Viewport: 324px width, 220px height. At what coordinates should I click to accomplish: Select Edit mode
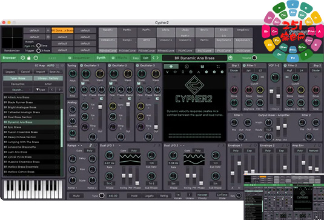(x=146, y=58)
